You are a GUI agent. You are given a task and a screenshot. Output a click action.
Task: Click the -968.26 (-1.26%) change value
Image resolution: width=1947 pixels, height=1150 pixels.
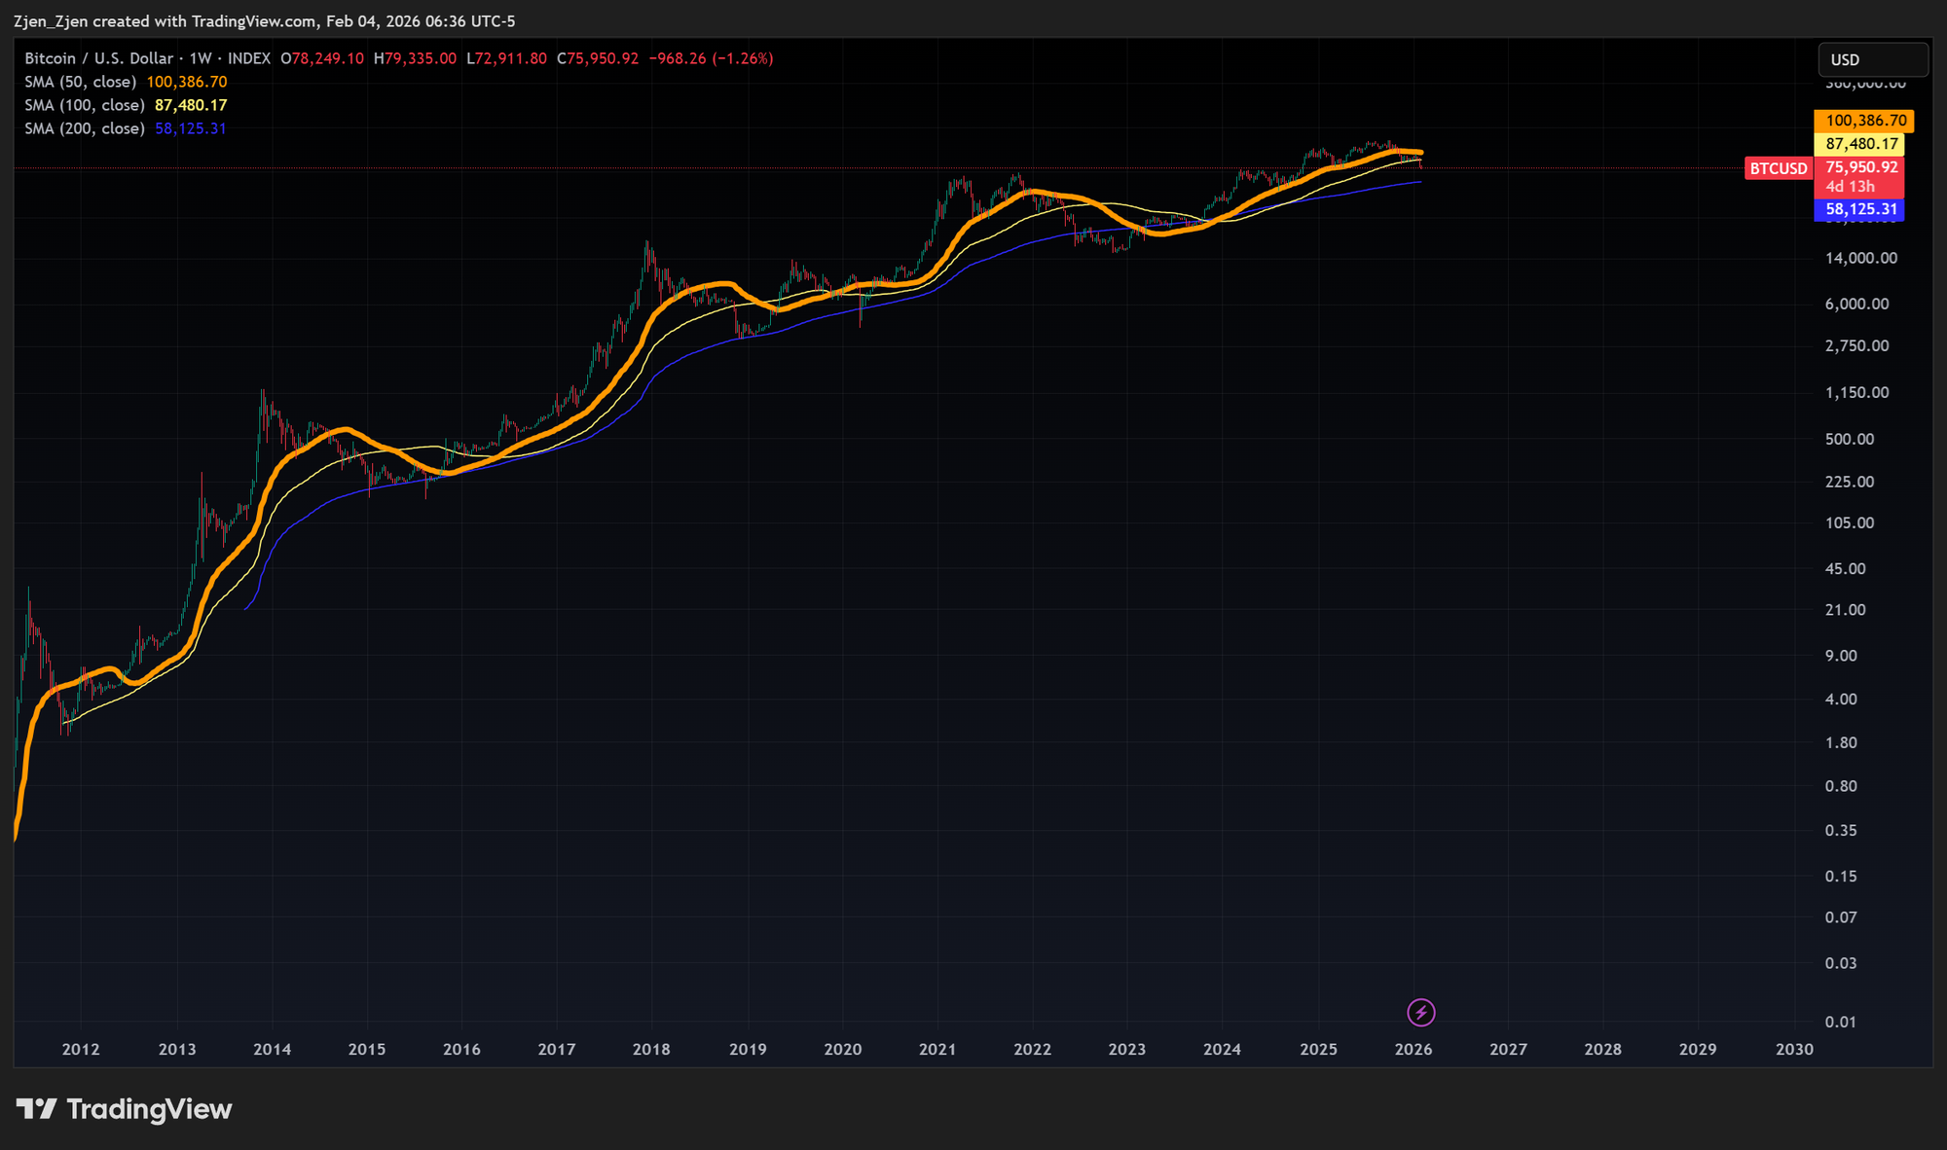(x=711, y=58)
